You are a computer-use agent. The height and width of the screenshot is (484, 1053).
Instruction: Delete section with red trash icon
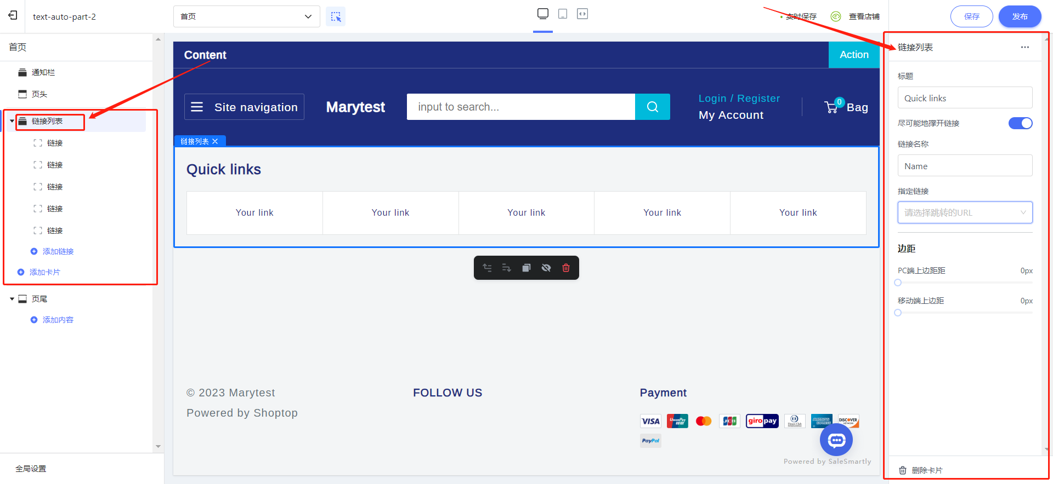pos(566,268)
